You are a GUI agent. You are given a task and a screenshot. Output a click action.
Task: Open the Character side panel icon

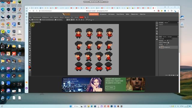pos(157,31)
